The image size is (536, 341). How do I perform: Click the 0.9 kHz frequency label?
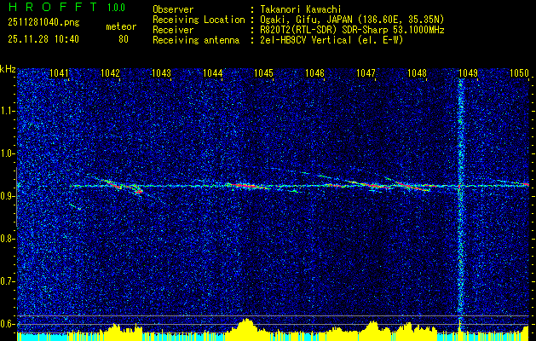pyautogui.click(x=7, y=196)
